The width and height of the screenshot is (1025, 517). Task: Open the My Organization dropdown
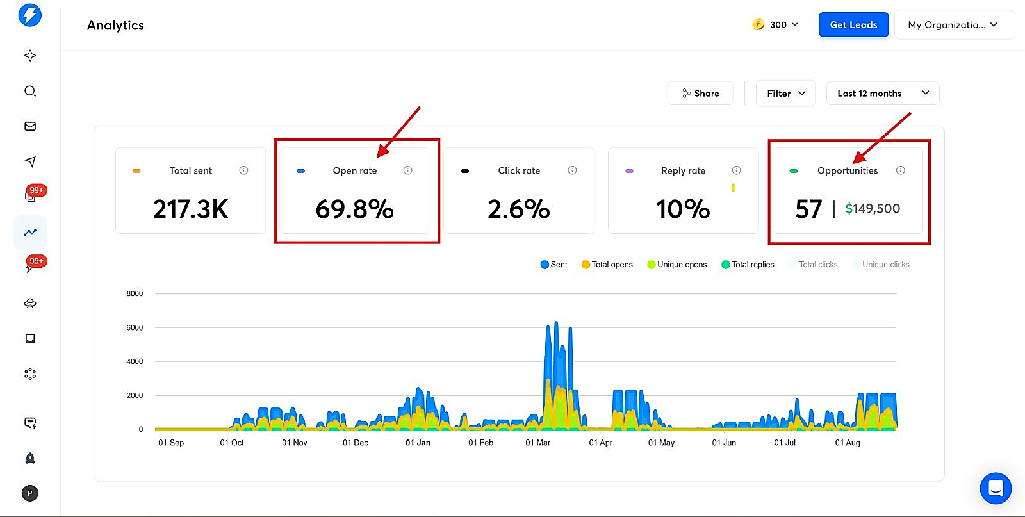pyautogui.click(x=954, y=24)
